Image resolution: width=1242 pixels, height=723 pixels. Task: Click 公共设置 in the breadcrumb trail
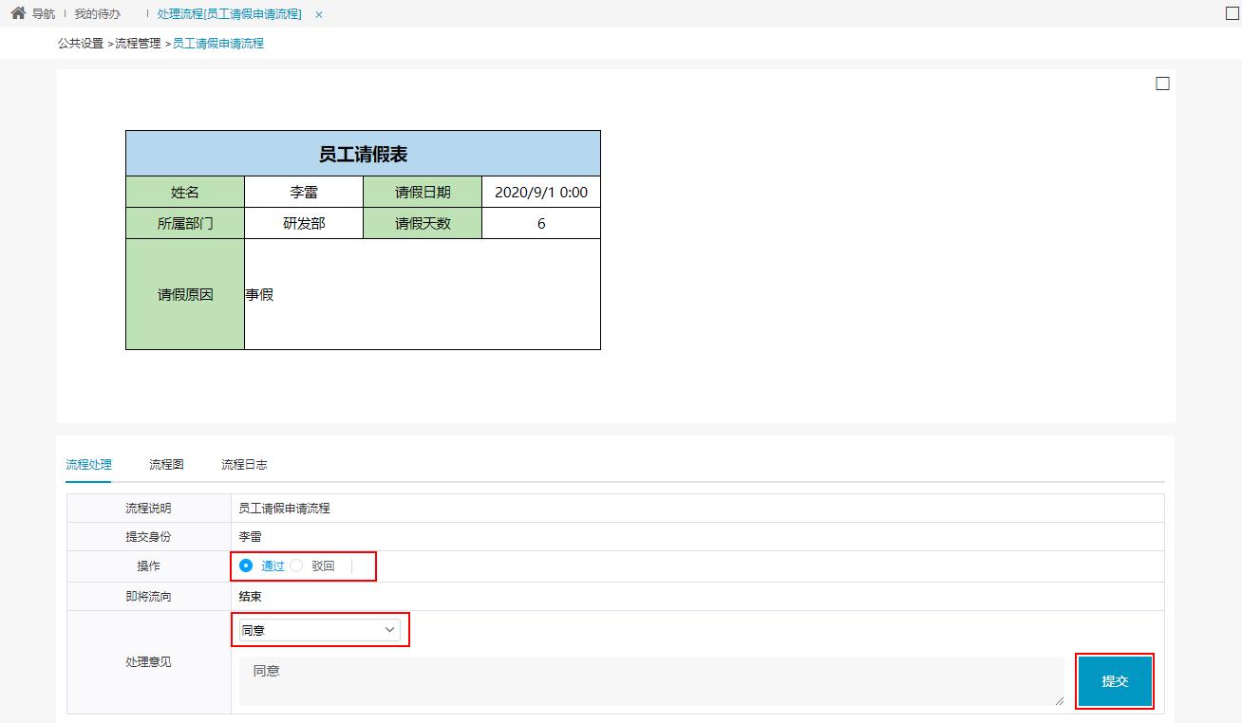click(83, 44)
